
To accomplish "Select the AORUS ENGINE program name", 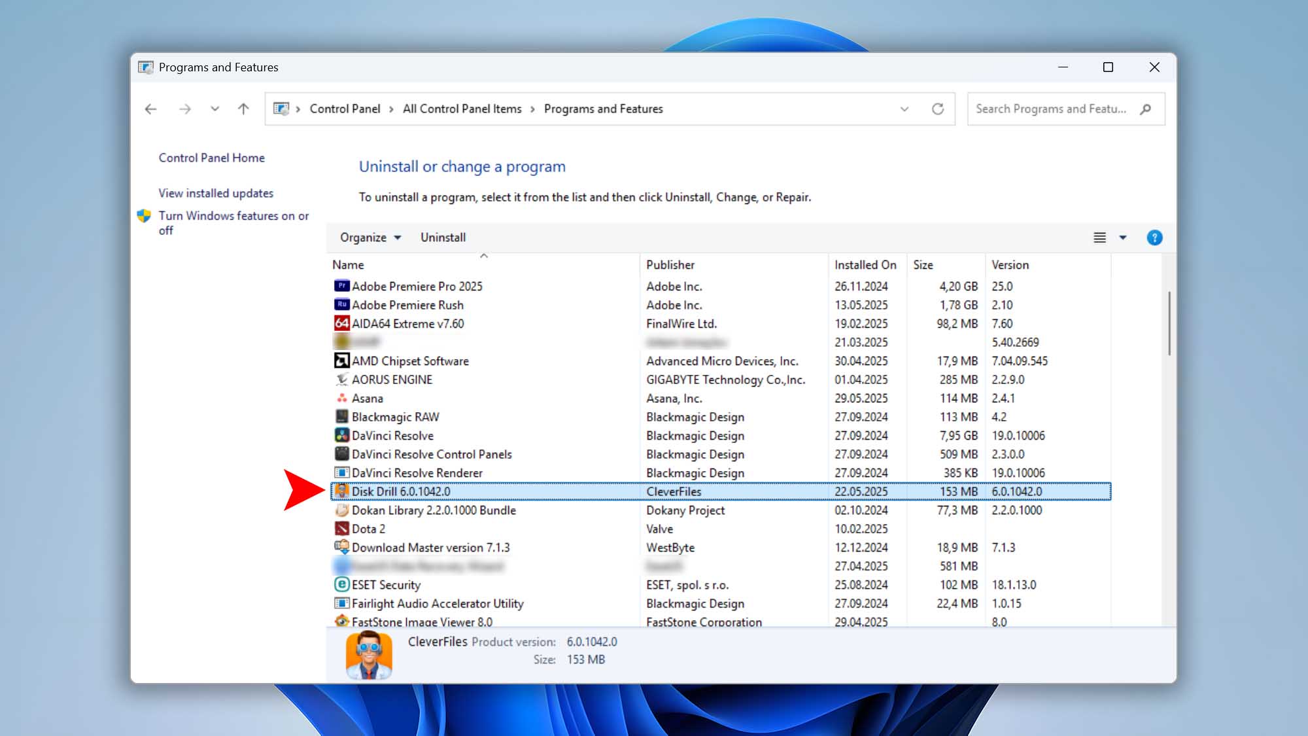I will tap(392, 379).
